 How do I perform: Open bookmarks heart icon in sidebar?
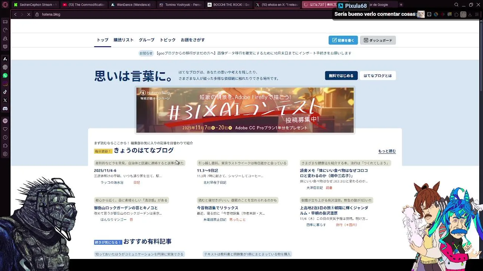click(5, 129)
